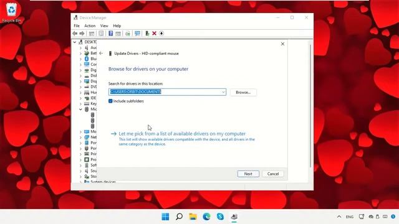This screenshot has height=224, width=399.
Task: Launch Microsoft Edge from the taskbar
Action: (x=206, y=217)
